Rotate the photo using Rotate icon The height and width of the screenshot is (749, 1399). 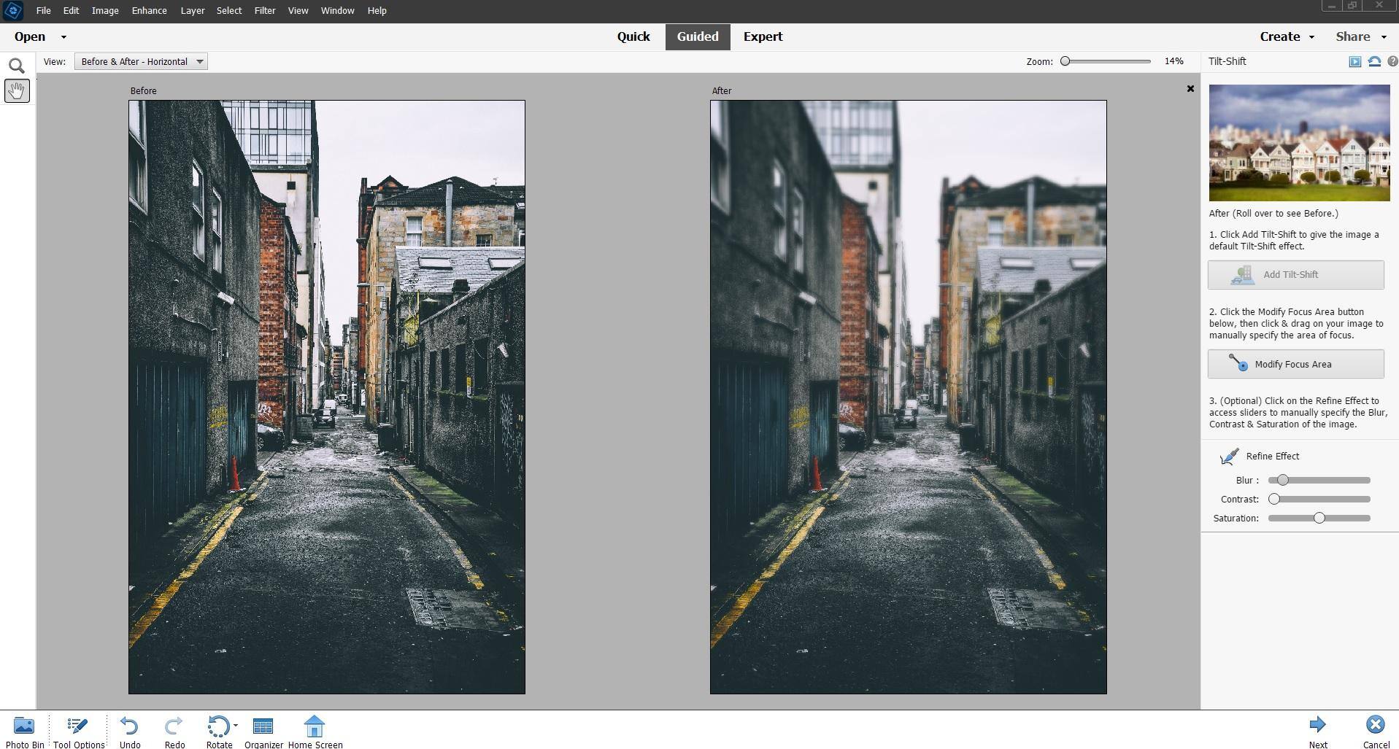[217, 726]
